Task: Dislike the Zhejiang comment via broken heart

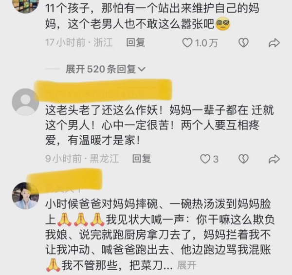Action: 244,43
